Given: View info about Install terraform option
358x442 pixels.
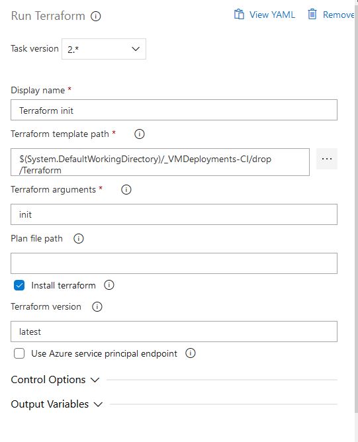Looking at the screenshot, I should 109,285.
